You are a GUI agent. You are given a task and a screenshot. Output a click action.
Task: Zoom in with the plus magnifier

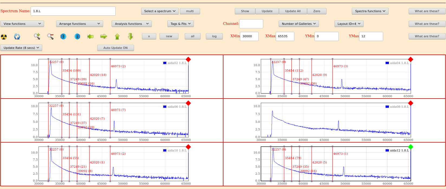(x=37, y=36)
